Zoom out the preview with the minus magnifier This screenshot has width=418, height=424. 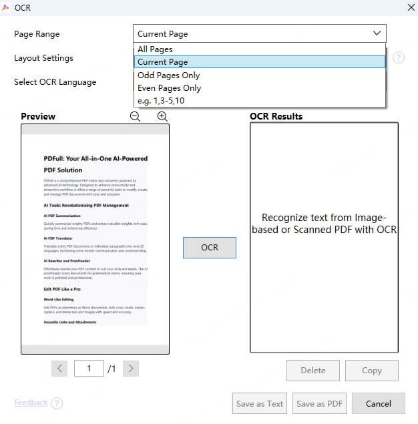click(135, 117)
